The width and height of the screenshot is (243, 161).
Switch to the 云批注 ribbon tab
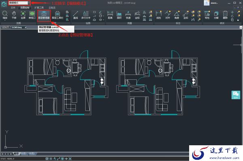coord(52,8)
